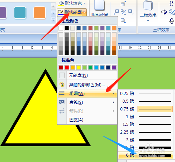The width and height of the screenshot is (175, 162).
Task: Select the purple shape style thumbnail
Action: click(x=3, y=13)
